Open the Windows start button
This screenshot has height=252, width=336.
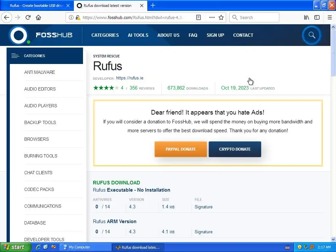click(15, 247)
